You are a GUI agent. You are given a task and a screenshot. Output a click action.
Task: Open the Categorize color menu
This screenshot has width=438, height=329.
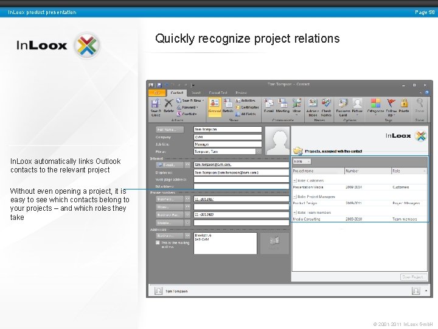[x=375, y=107]
